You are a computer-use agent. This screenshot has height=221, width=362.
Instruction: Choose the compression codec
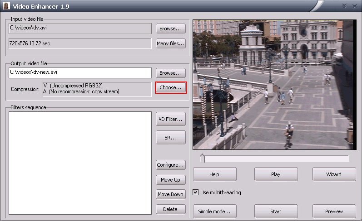tap(171, 87)
